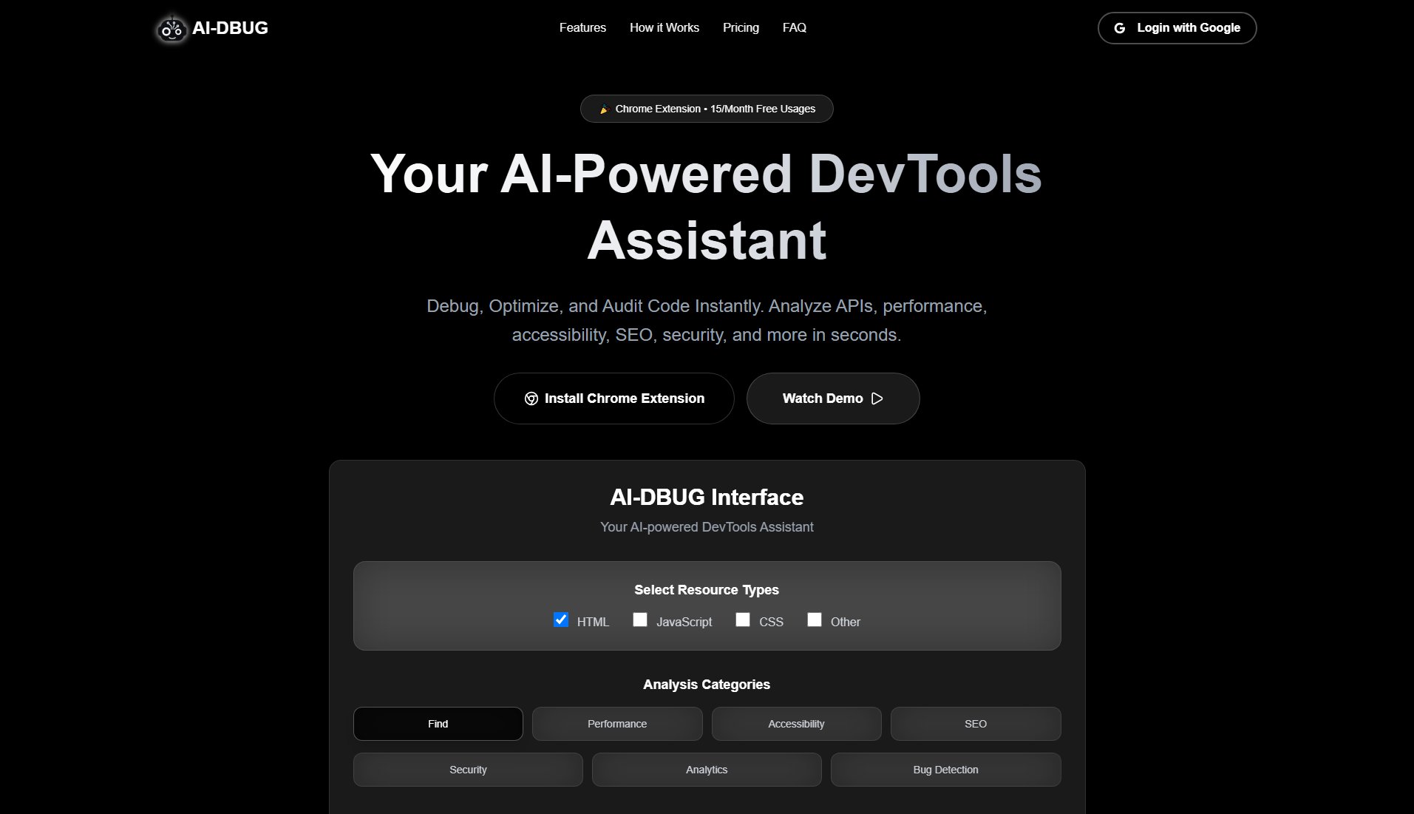Click the AI-DBUG brand name text
1414x814 pixels.
230,28
